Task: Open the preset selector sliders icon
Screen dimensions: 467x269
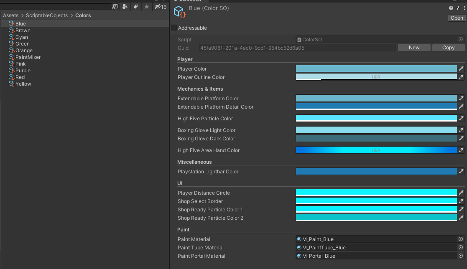Action: pos(457,8)
